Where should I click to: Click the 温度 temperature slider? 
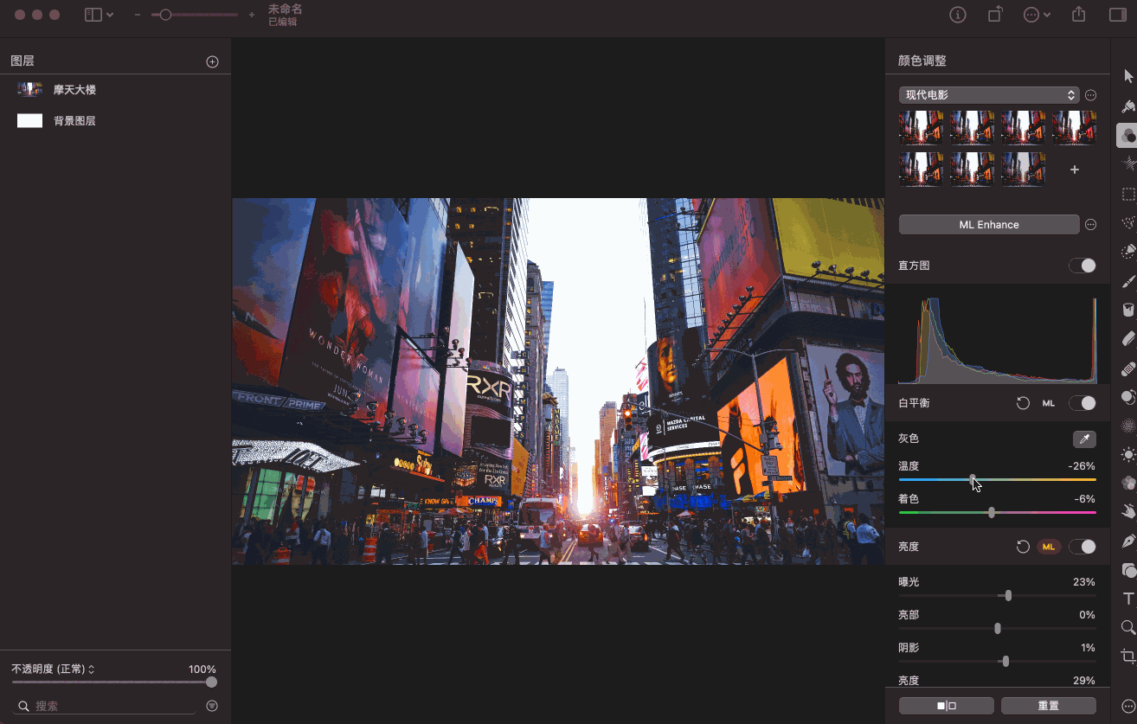pos(998,479)
